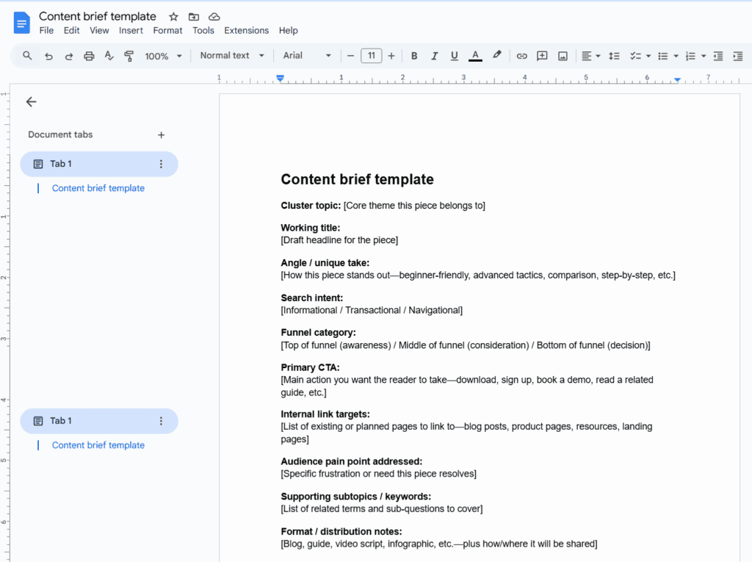
Task: Click the Undo icon
Action: click(x=48, y=56)
